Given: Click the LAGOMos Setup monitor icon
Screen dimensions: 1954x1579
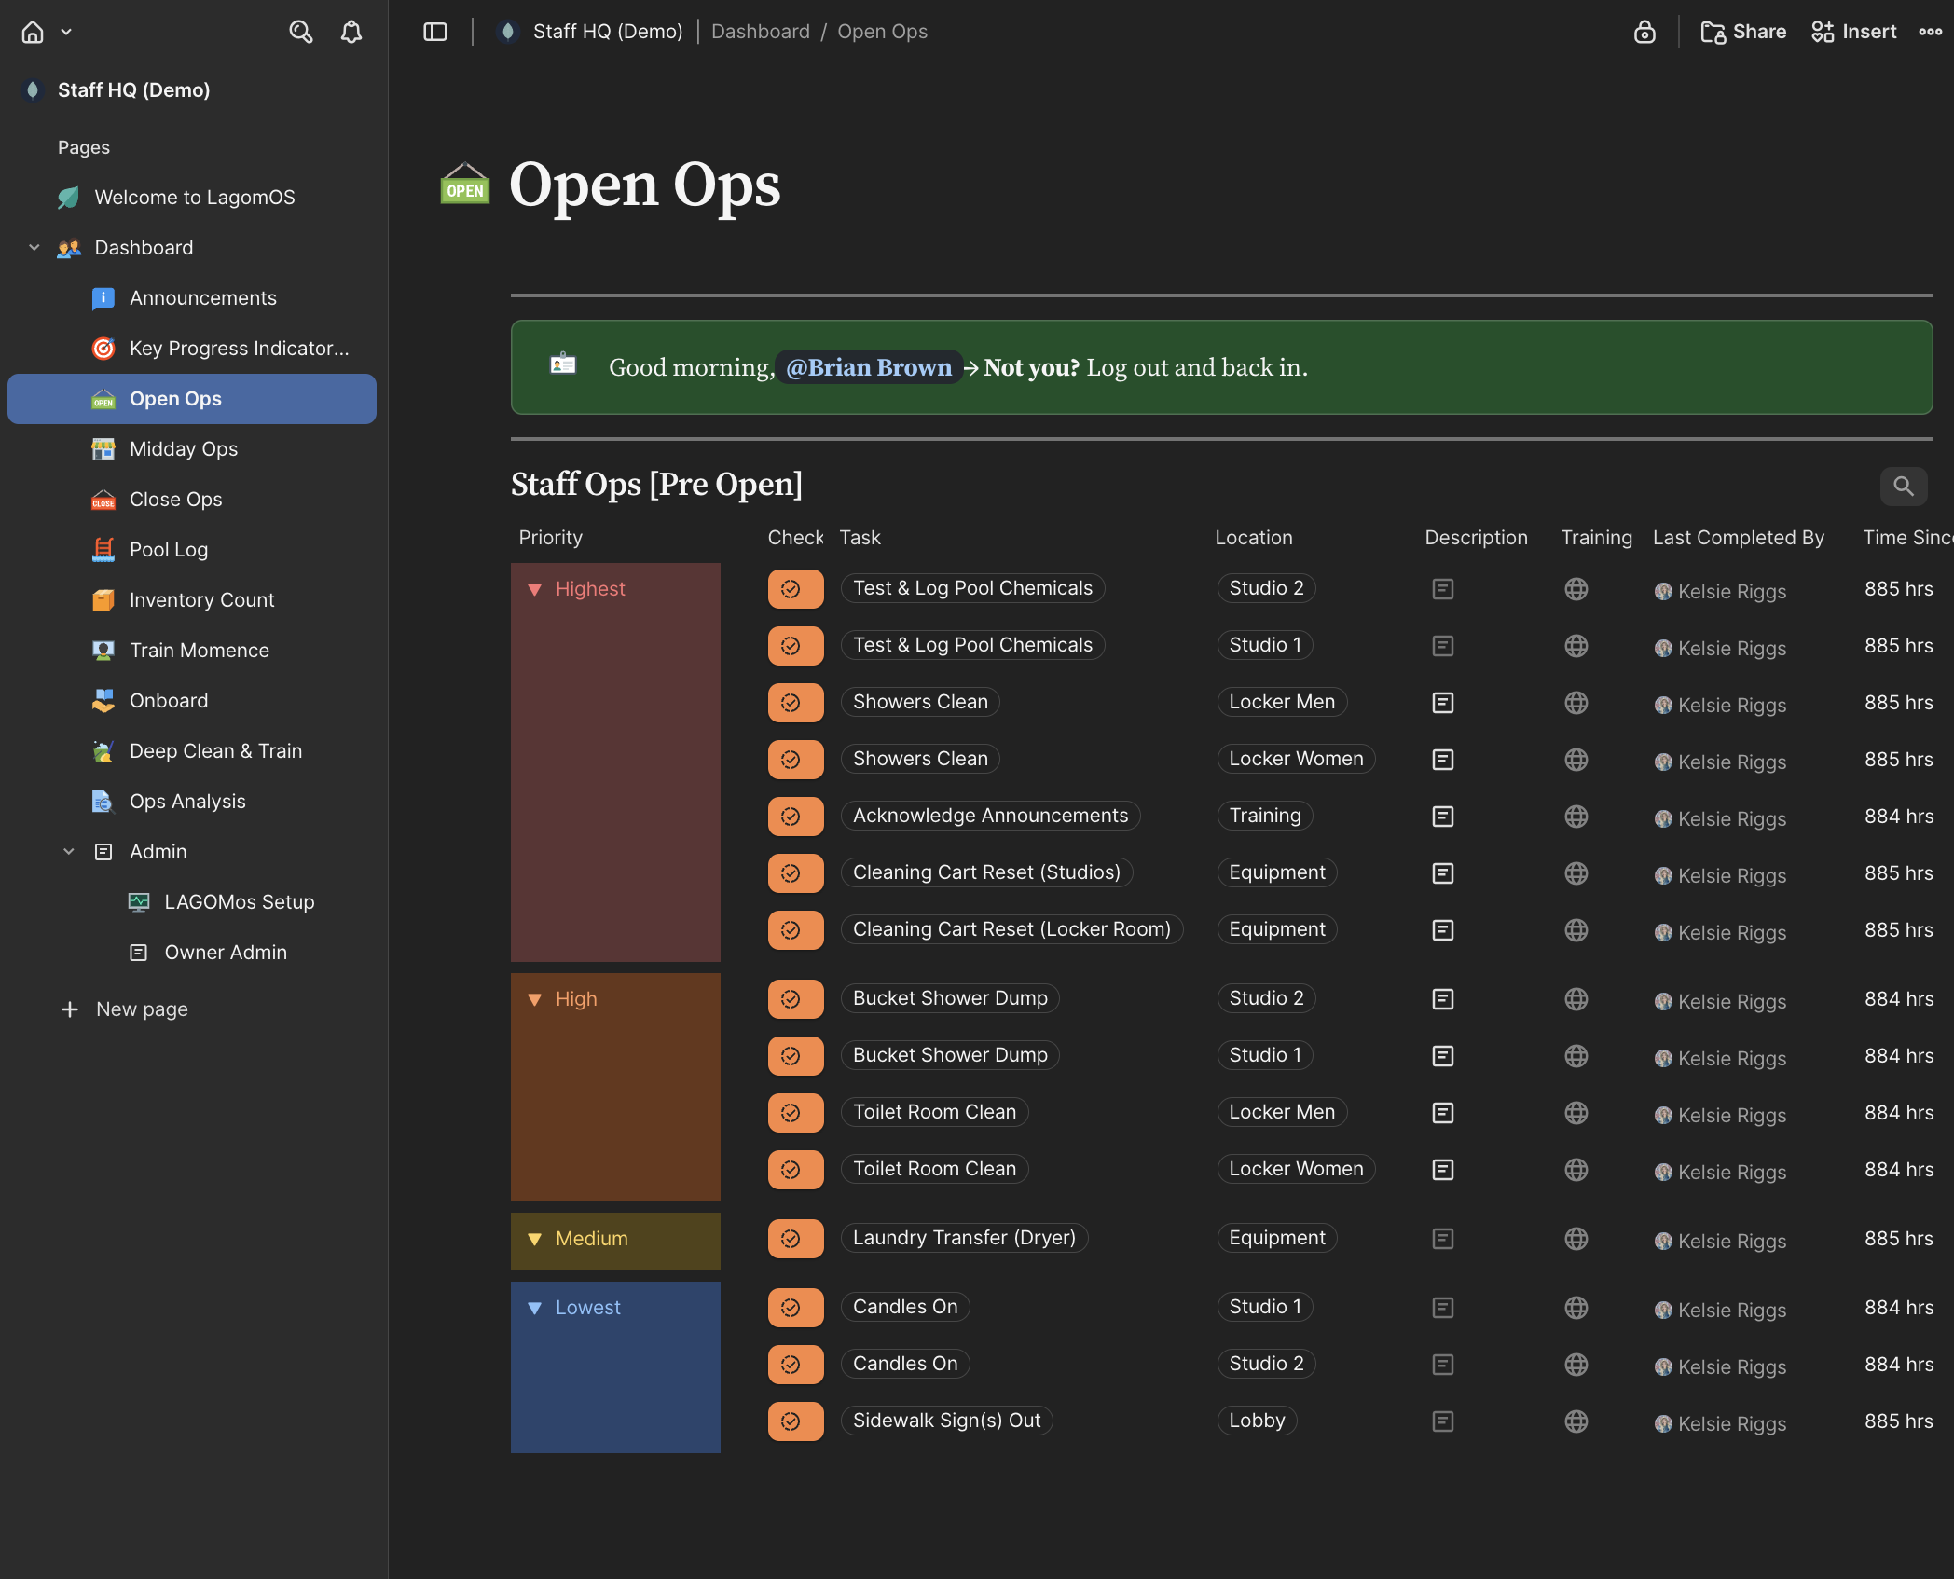Looking at the screenshot, I should point(139,902).
